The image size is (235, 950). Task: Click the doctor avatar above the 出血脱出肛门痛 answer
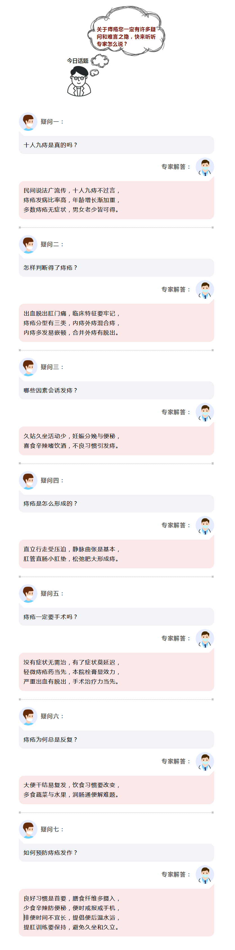point(205,289)
